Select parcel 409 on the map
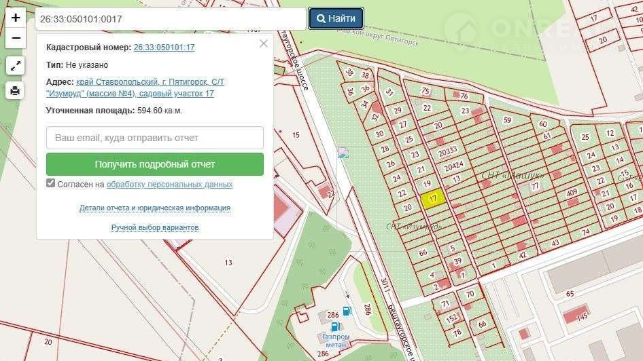The image size is (643, 361). [x=572, y=192]
